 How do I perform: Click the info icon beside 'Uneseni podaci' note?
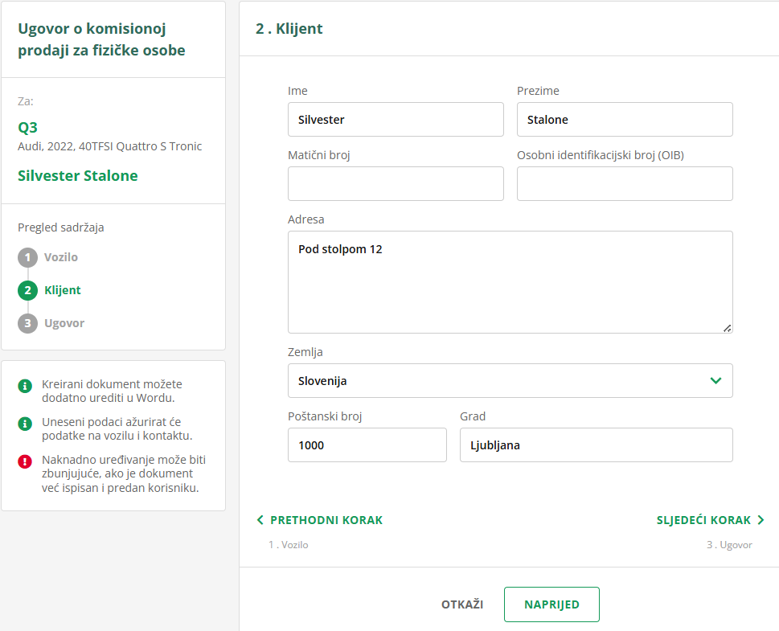pos(25,423)
